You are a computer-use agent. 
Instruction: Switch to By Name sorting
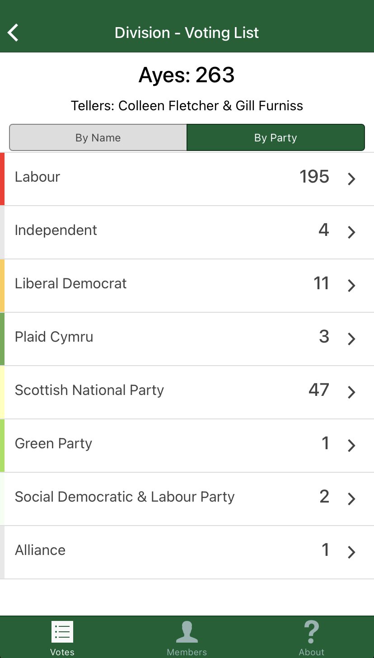(x=98, y=137)
